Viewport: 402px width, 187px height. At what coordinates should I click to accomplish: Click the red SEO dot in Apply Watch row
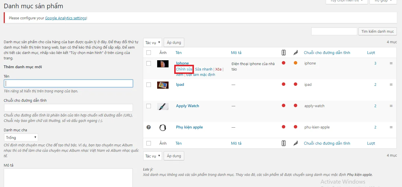284,106
